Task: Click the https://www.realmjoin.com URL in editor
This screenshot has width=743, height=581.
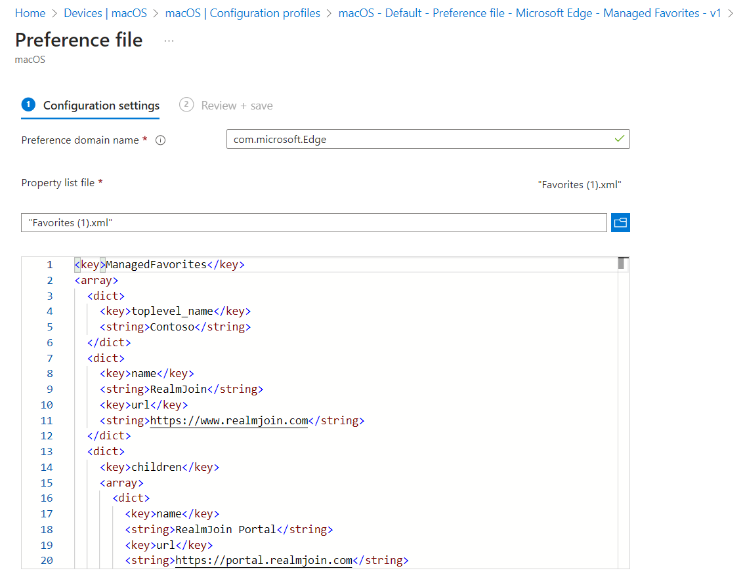Action: pos(228,420)
